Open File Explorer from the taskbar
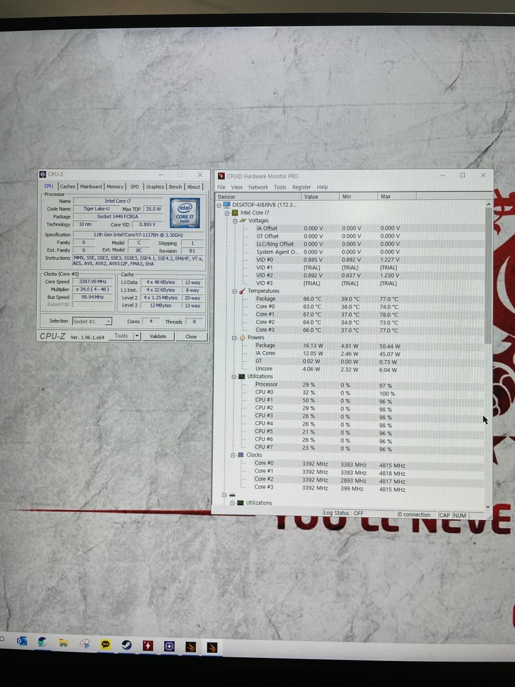This screenshot has width=515, height=687. [63, 643]
